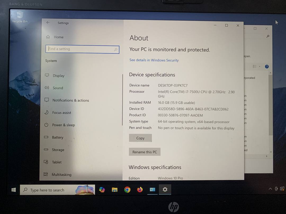This screenshot has width=286, height=214.
Task: Click See details in Windows Security link
Action: click(154, 60)
